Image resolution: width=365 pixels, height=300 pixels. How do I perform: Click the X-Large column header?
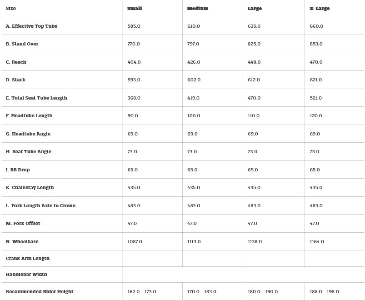[319, 9]
